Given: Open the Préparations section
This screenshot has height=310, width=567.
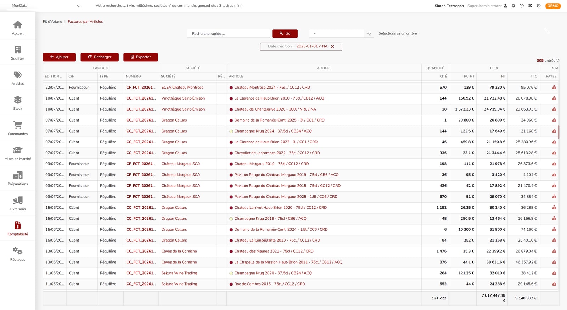Looking at the screenshot, I should coord(18,179).
